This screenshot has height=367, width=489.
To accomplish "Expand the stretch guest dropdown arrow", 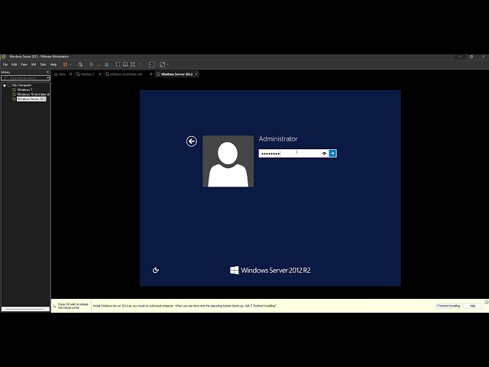I will (x=168, y=64).
